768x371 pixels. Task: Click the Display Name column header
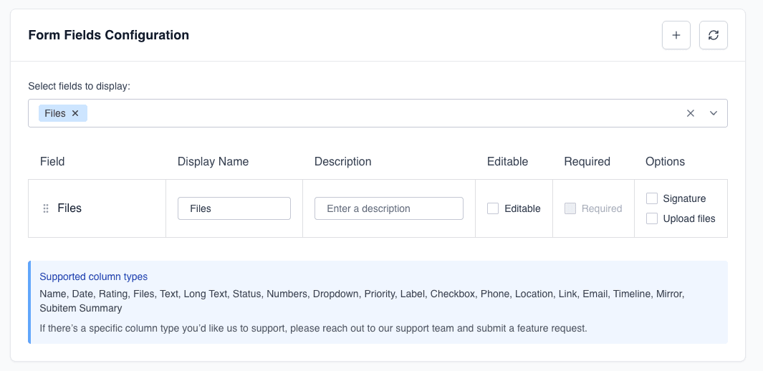(213, 161)
